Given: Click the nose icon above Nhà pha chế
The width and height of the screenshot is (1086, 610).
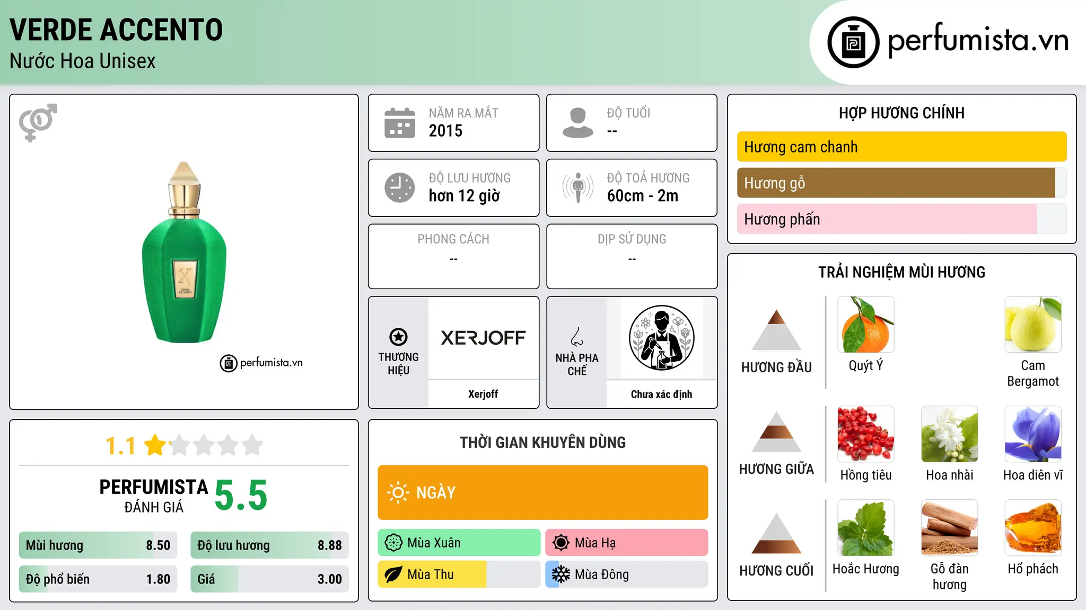Looking at the screenshot, I should [577, 337].
